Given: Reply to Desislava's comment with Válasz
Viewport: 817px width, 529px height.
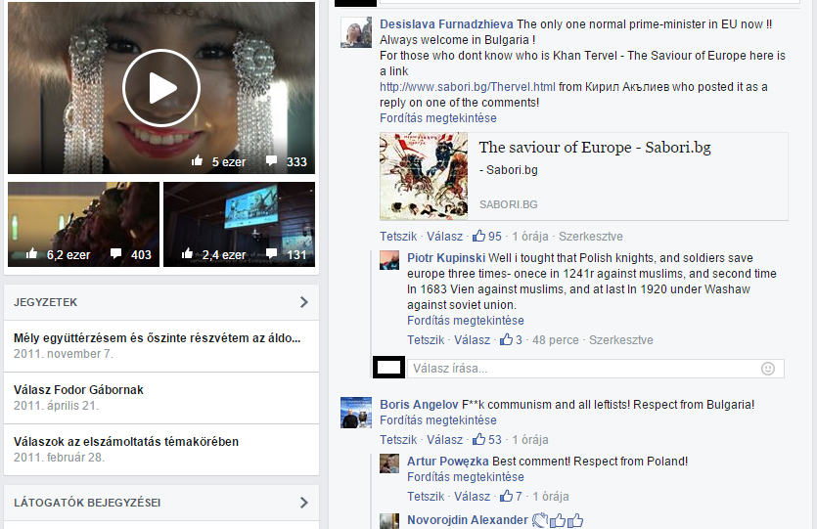Looking at the screenshot, I should 444,237.
